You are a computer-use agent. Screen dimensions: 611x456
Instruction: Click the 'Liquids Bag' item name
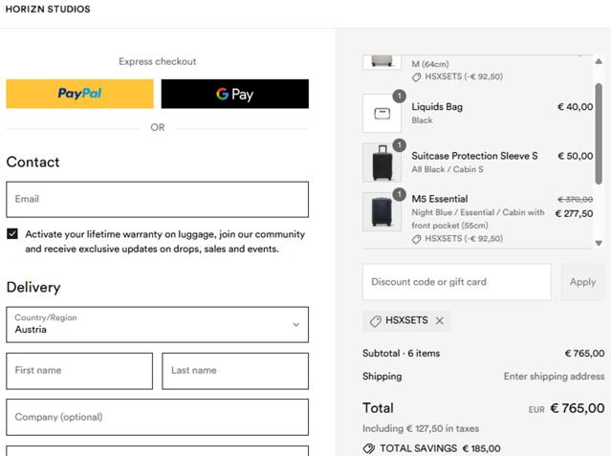(x=437, y=107)
